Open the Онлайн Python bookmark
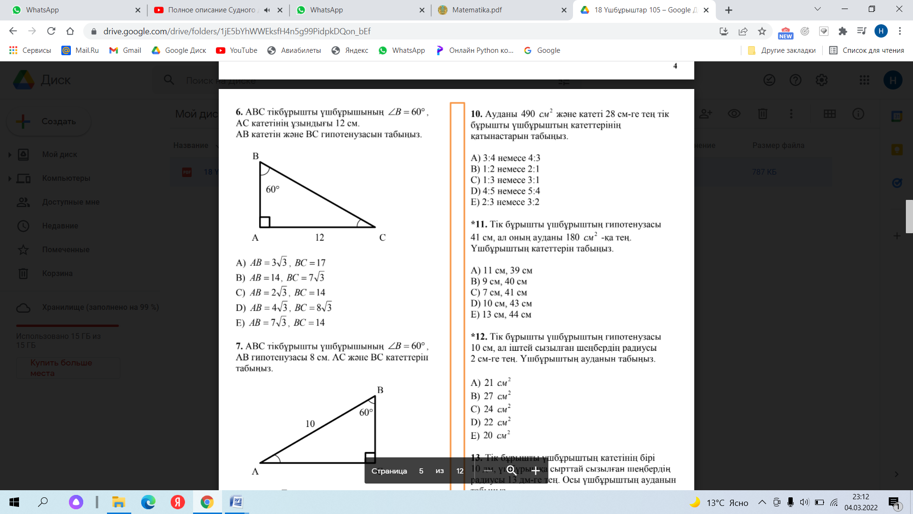This screenshot has width=913, height=514. pyautogui.click(x=475, y=50)
